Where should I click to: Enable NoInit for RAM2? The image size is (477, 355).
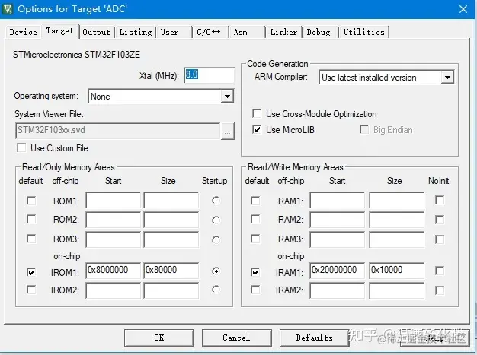pyautogui.click(x=440, y=220)
